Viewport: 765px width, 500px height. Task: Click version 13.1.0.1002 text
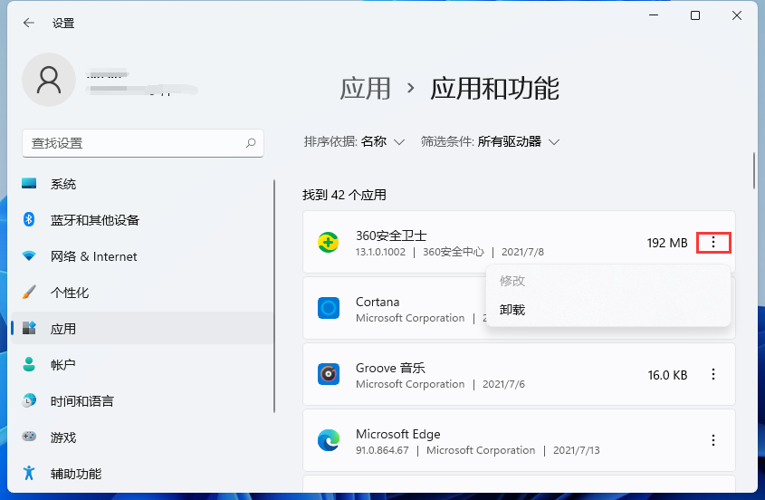point(380,252)
